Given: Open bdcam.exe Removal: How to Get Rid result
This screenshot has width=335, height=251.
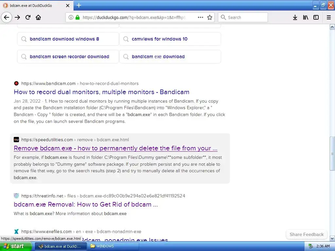Looking at the screenshot, I should click(x=86, y=204).
